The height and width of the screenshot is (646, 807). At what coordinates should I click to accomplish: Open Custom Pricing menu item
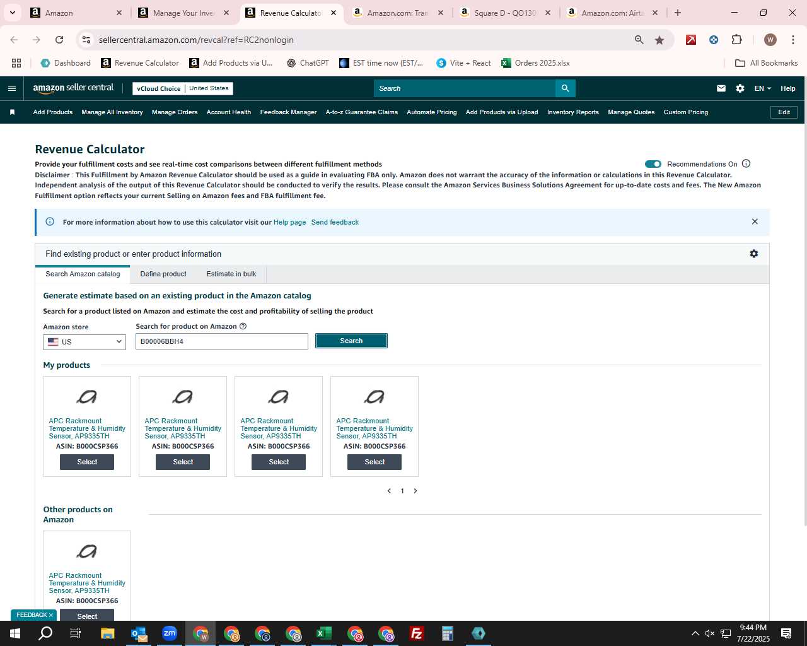[x=686, y=112]
